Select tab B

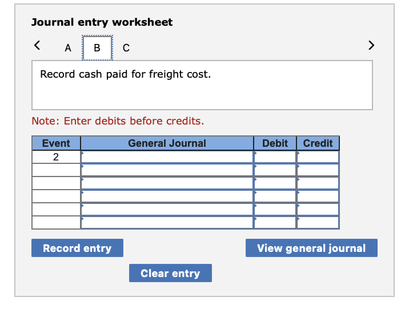coord(97,48)
